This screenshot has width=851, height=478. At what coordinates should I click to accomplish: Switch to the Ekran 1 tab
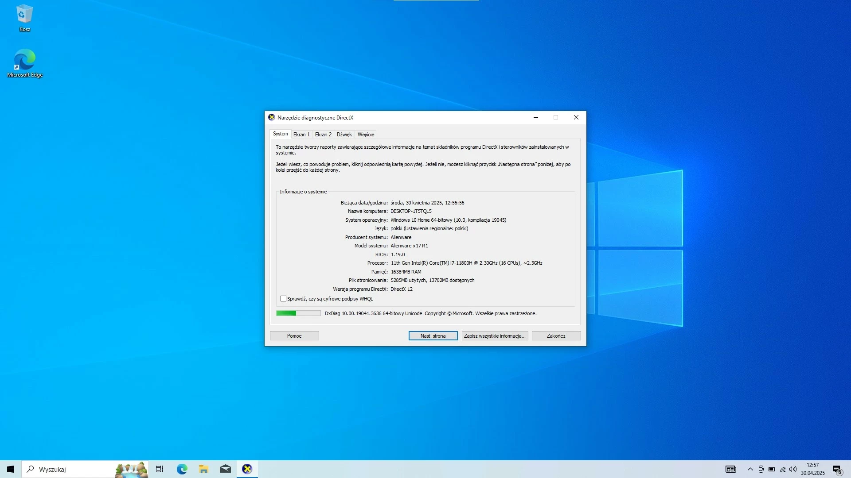301,135
